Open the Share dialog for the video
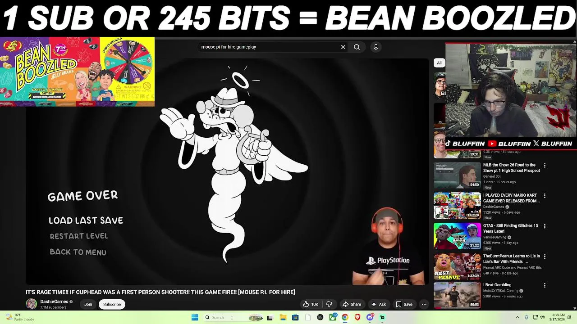577x324 pixels. 352,305
